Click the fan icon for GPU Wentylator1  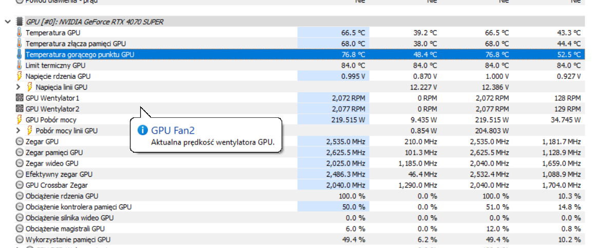coord(20,98)
